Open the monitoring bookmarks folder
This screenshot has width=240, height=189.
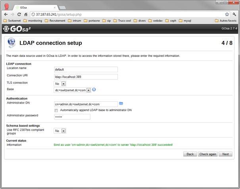pyautogui.click(x=33, y=21)
